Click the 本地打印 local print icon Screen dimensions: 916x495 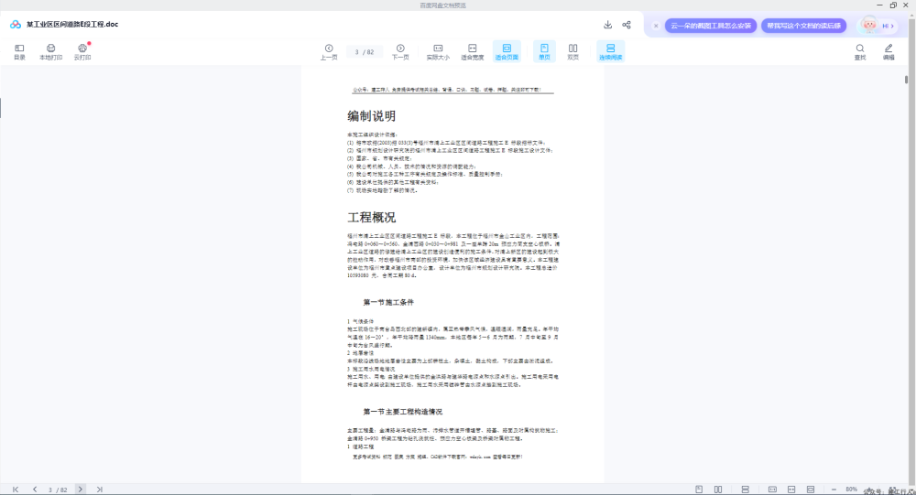point(50,52)
